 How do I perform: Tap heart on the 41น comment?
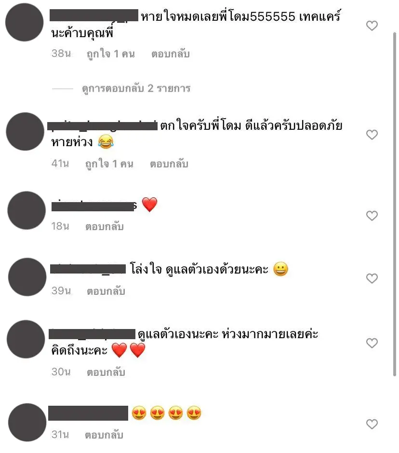pos(372,135)
